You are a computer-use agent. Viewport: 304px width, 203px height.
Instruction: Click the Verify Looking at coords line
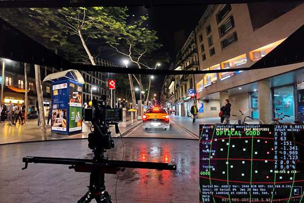[240, 193]
